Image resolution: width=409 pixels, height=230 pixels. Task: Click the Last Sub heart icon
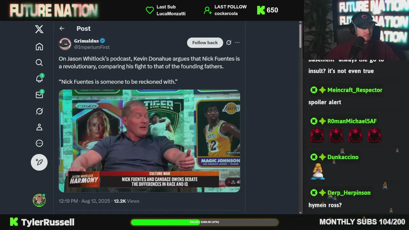[150, 10]
